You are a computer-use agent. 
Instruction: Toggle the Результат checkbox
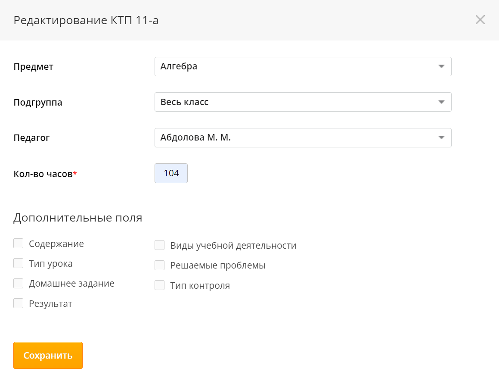[x=18, y=303]
